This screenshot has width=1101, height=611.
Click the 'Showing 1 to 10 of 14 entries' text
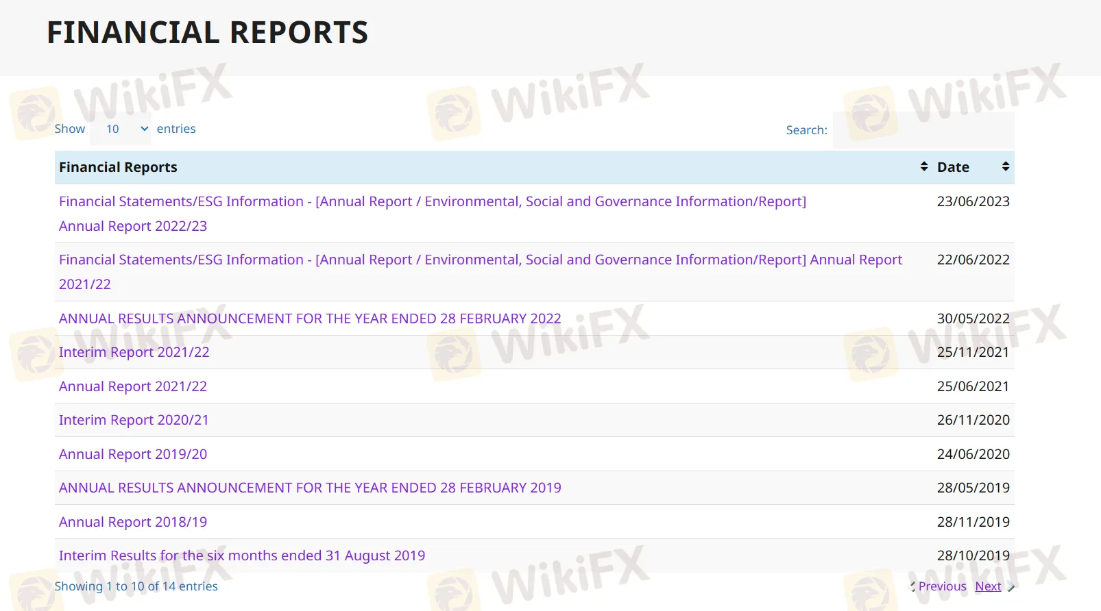[136, 586]
